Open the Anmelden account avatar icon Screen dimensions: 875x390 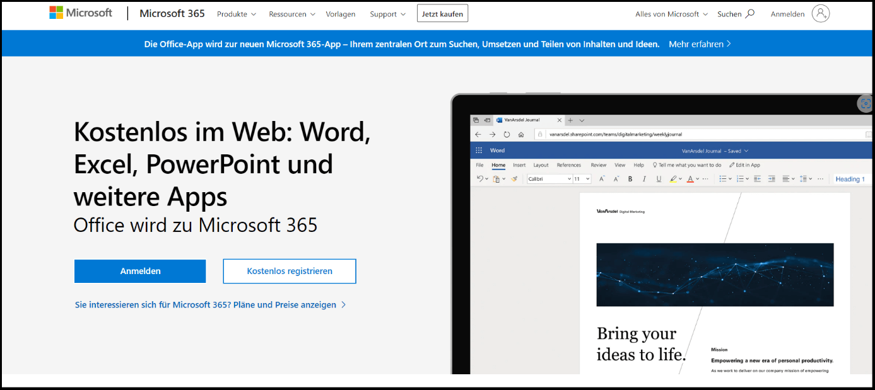820,14
